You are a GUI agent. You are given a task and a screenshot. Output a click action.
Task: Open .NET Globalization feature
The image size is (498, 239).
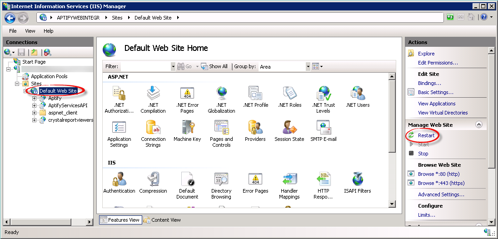pyautogui.click(x=221, y=100)
